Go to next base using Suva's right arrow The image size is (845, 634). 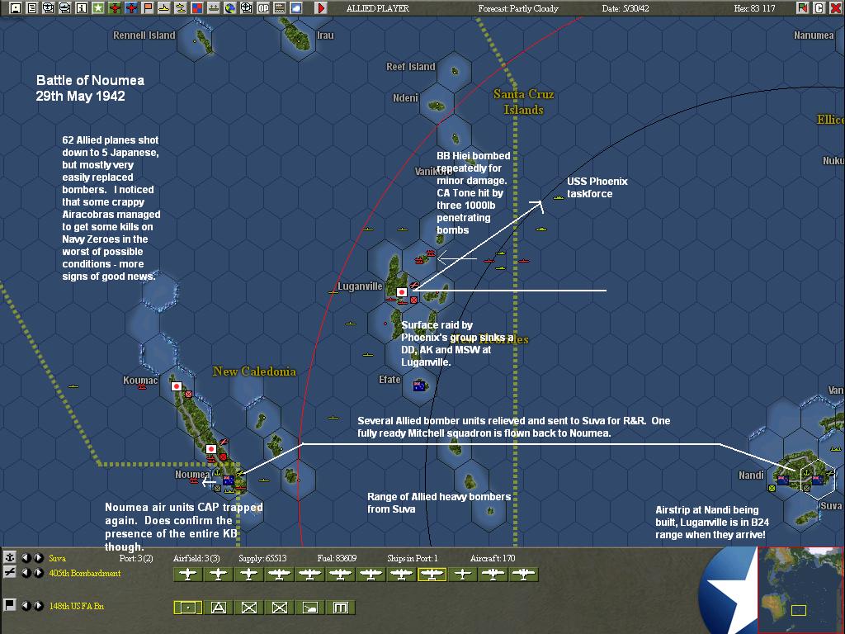(38, 558)
